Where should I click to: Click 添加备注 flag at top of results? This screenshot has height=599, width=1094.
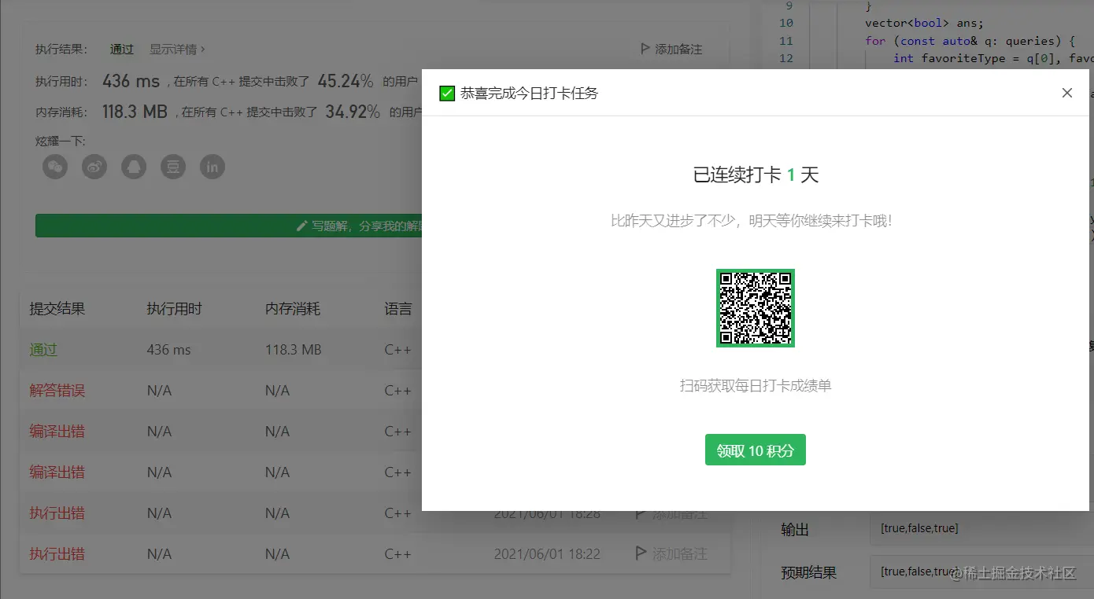[671, 49]
